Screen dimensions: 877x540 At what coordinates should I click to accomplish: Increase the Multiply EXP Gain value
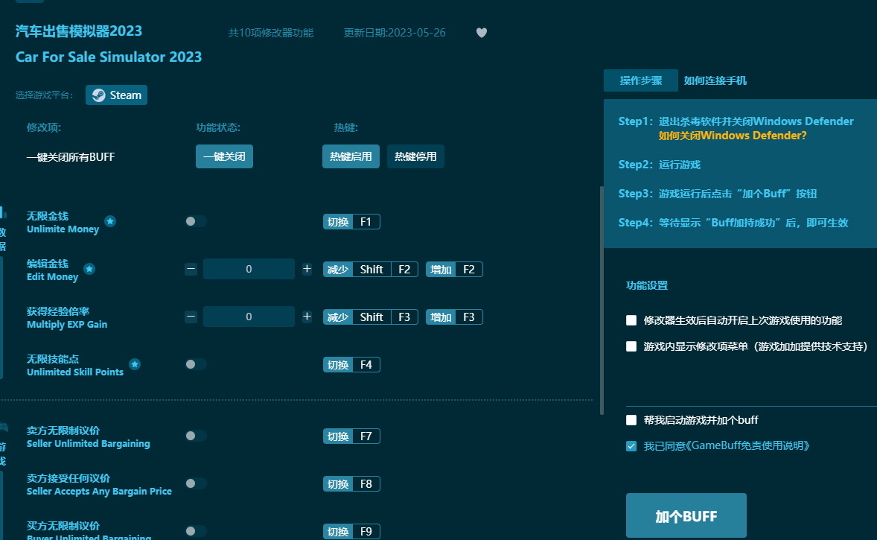click(307, 317)
